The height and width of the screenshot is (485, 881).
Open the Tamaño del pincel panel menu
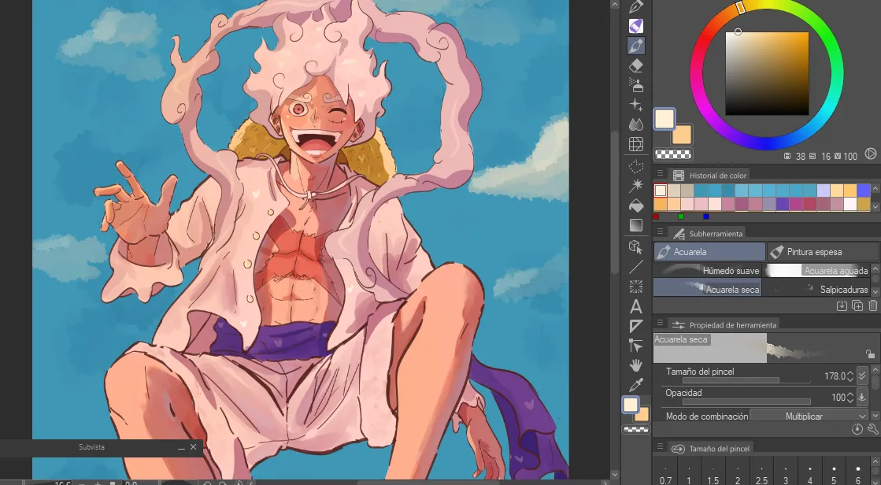click(661, 447)
